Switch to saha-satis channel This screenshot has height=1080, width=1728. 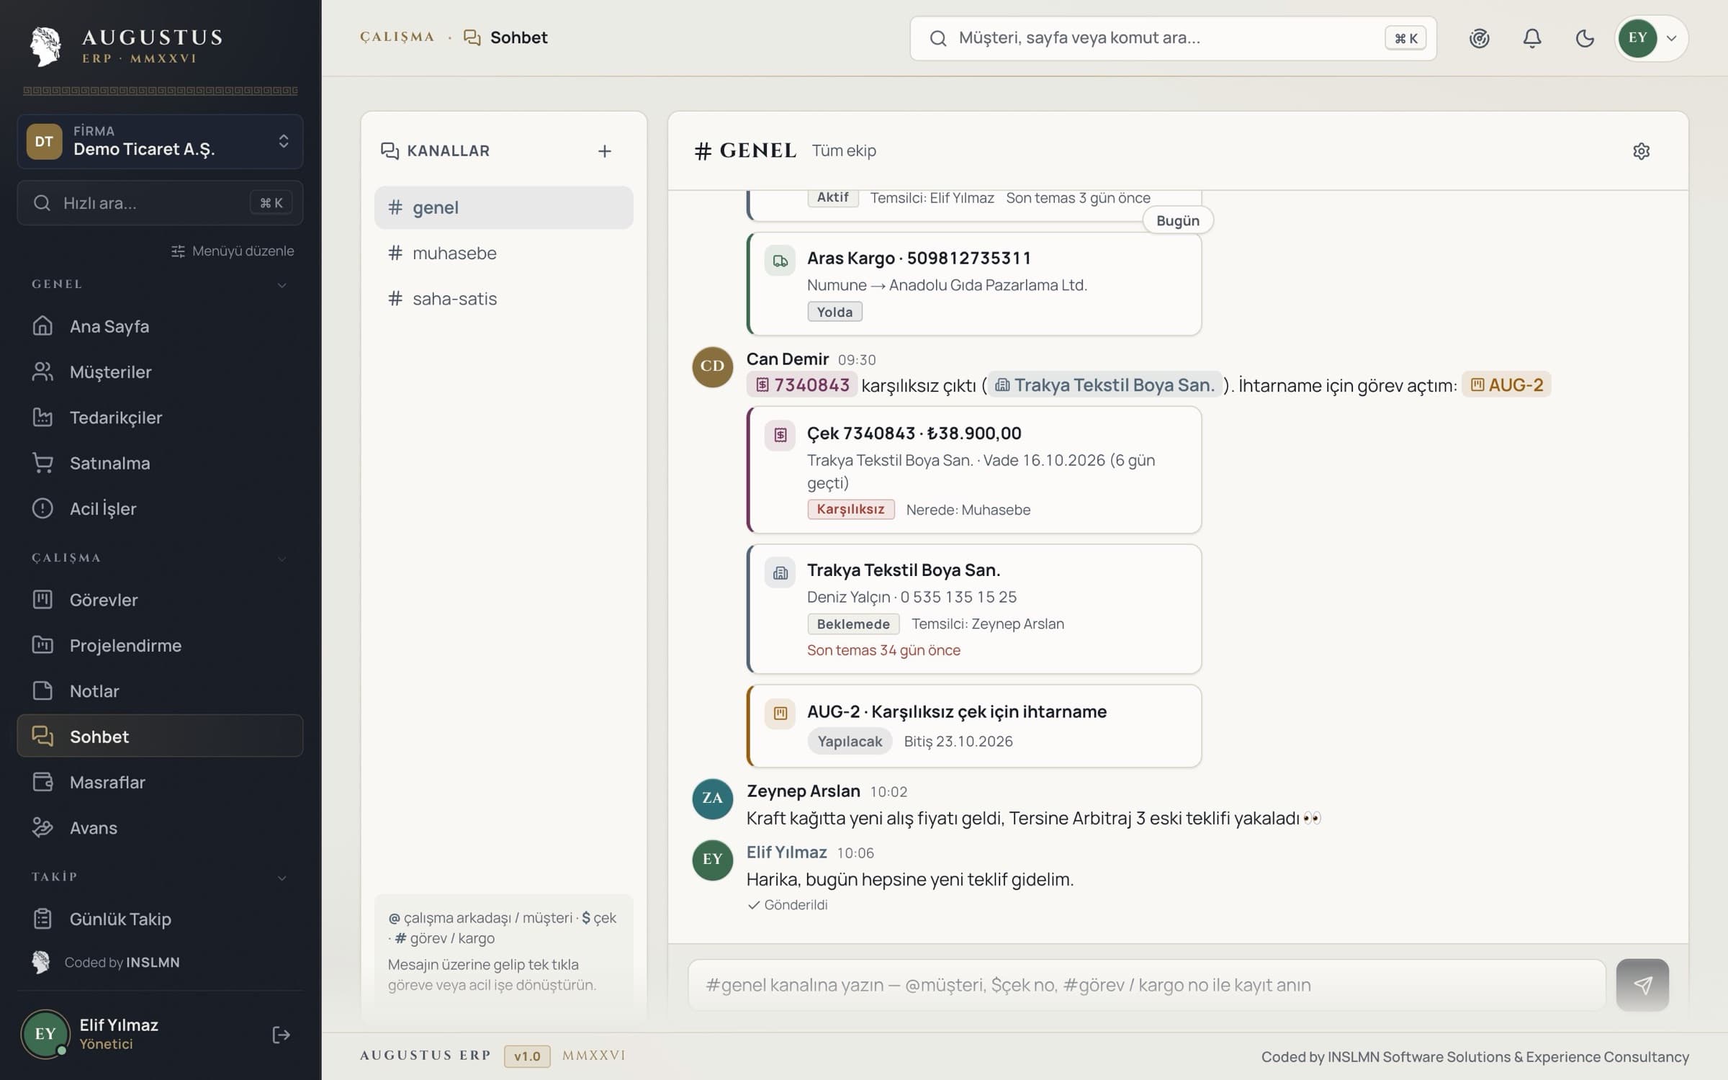coord(503,298)
